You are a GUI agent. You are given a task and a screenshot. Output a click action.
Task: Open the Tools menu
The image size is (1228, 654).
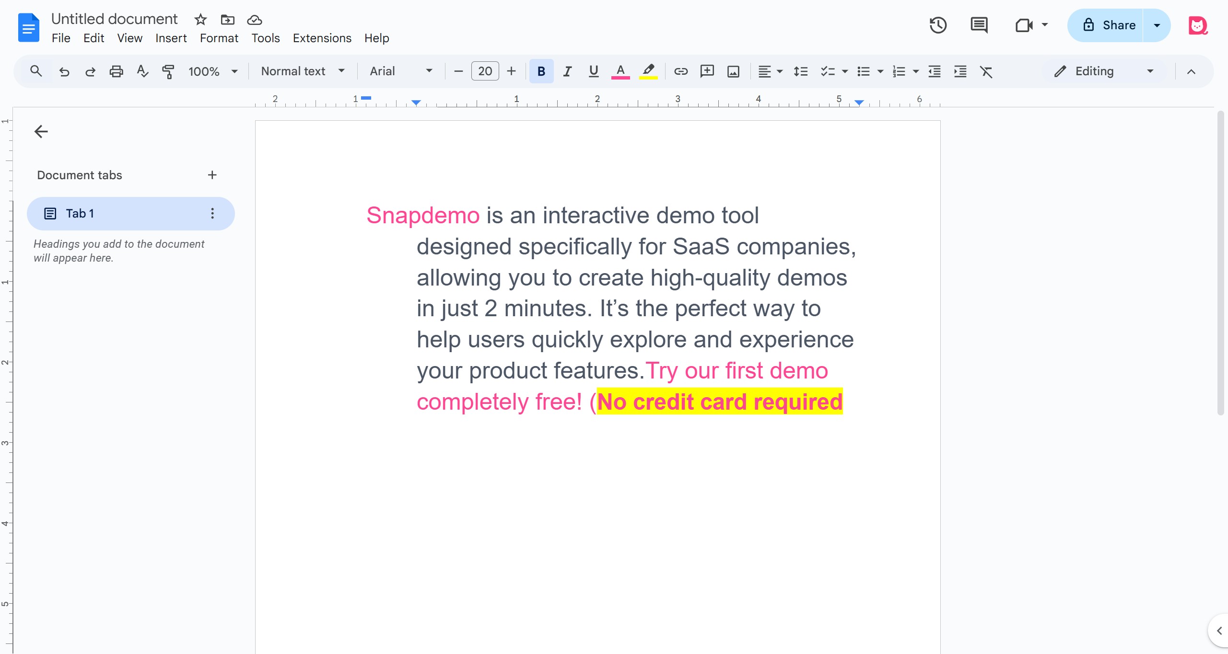point(265,38)
